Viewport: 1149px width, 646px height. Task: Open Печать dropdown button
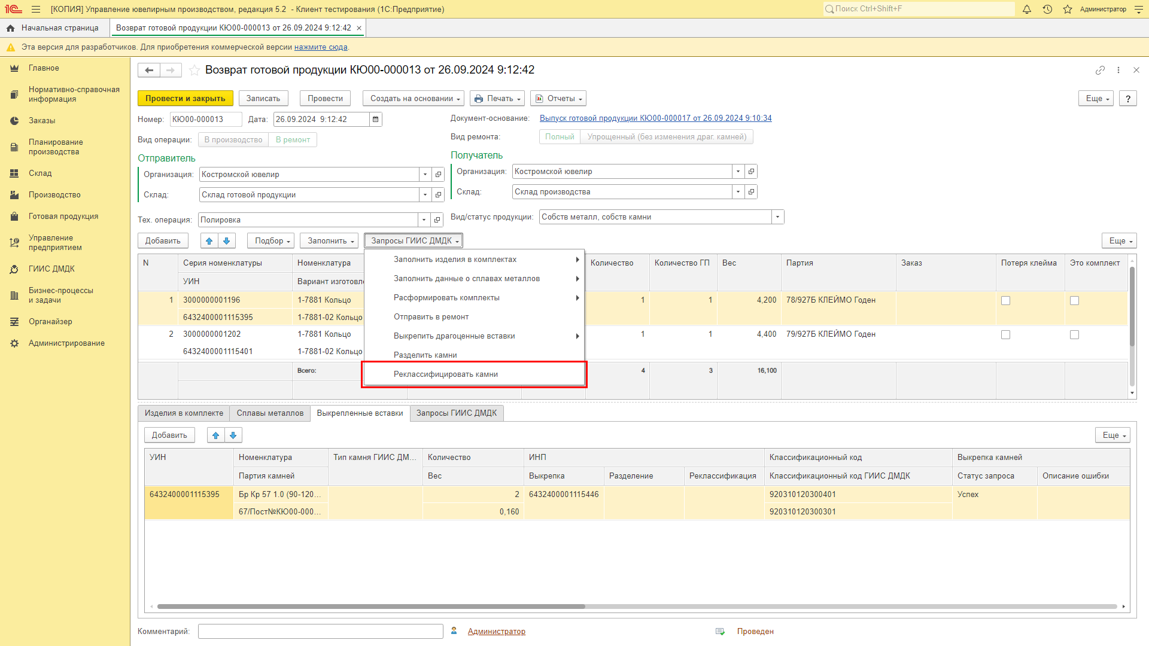(x=497, y=99)
